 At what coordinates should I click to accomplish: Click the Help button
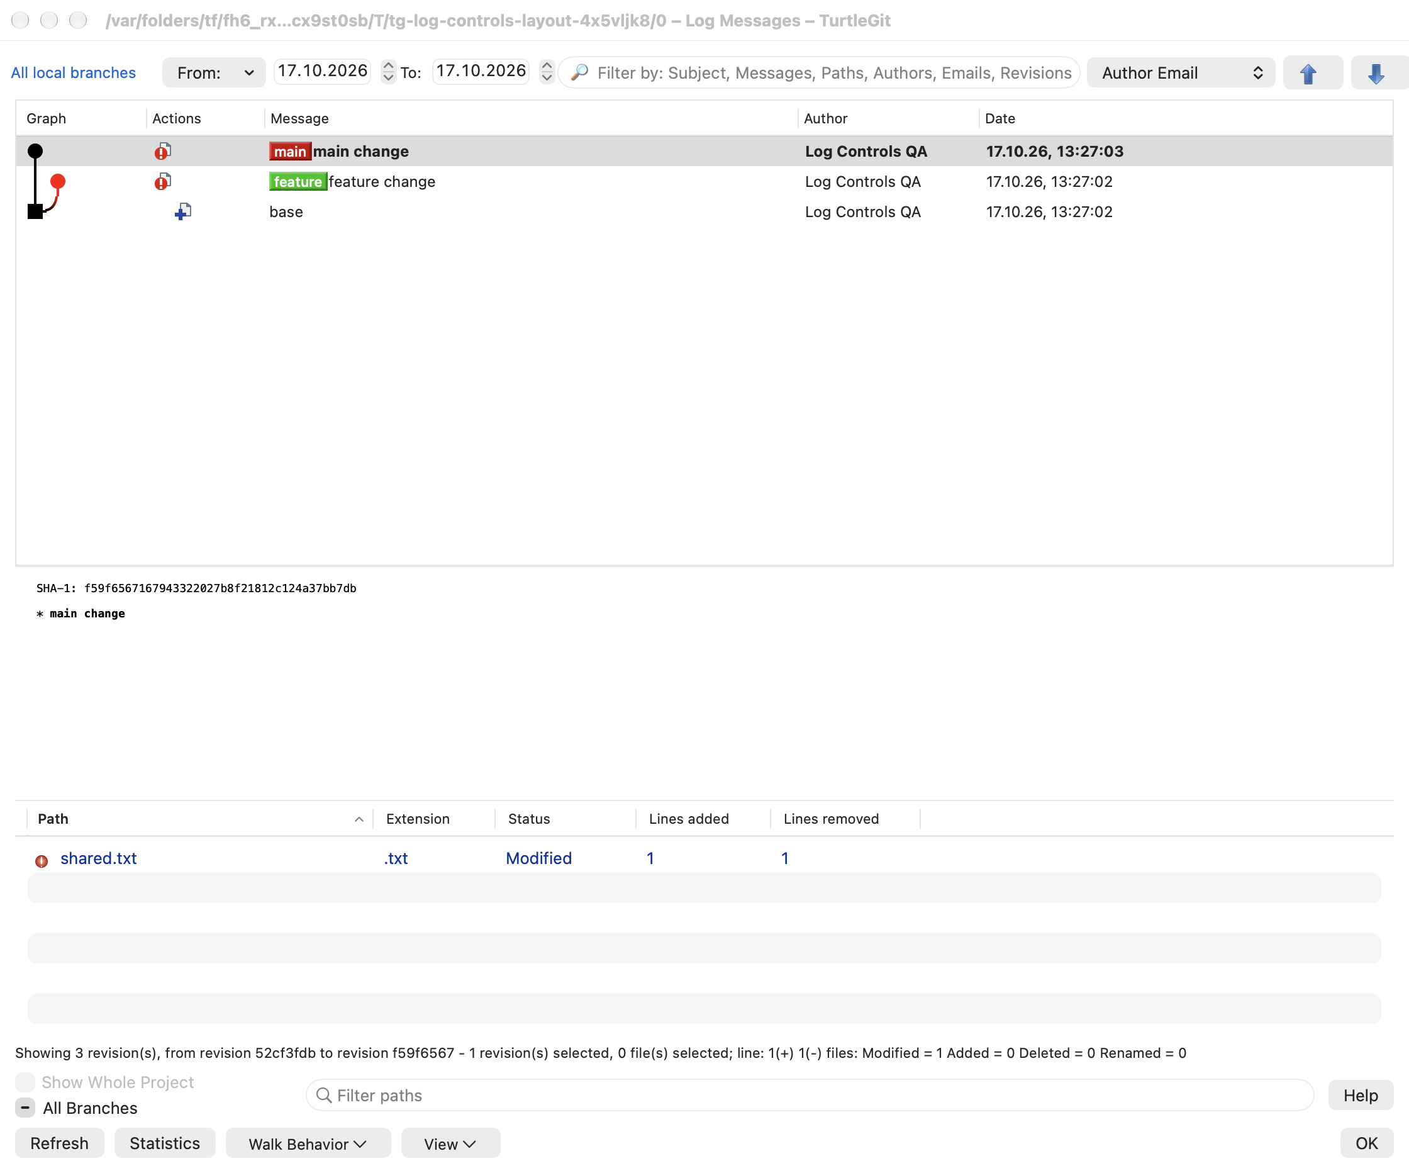pyautogui.click(x=1361, y=1095)
